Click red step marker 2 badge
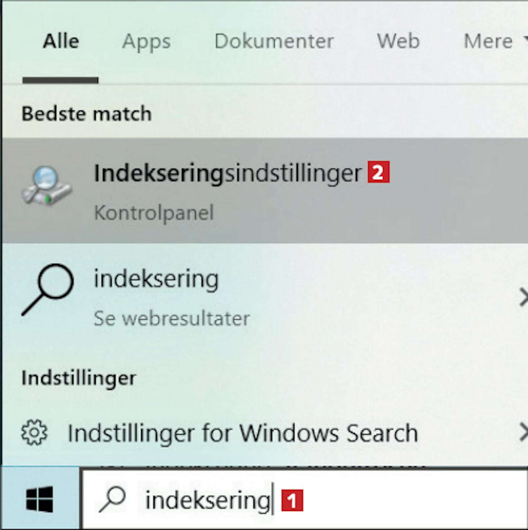Viewport: 528px width, 530px height. tap(379, 172)
